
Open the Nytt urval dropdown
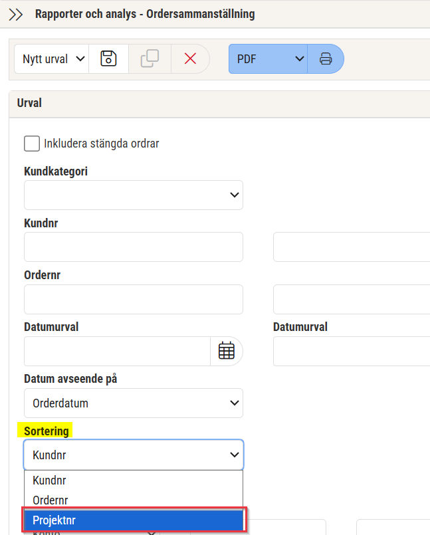(x=52, y=58)
